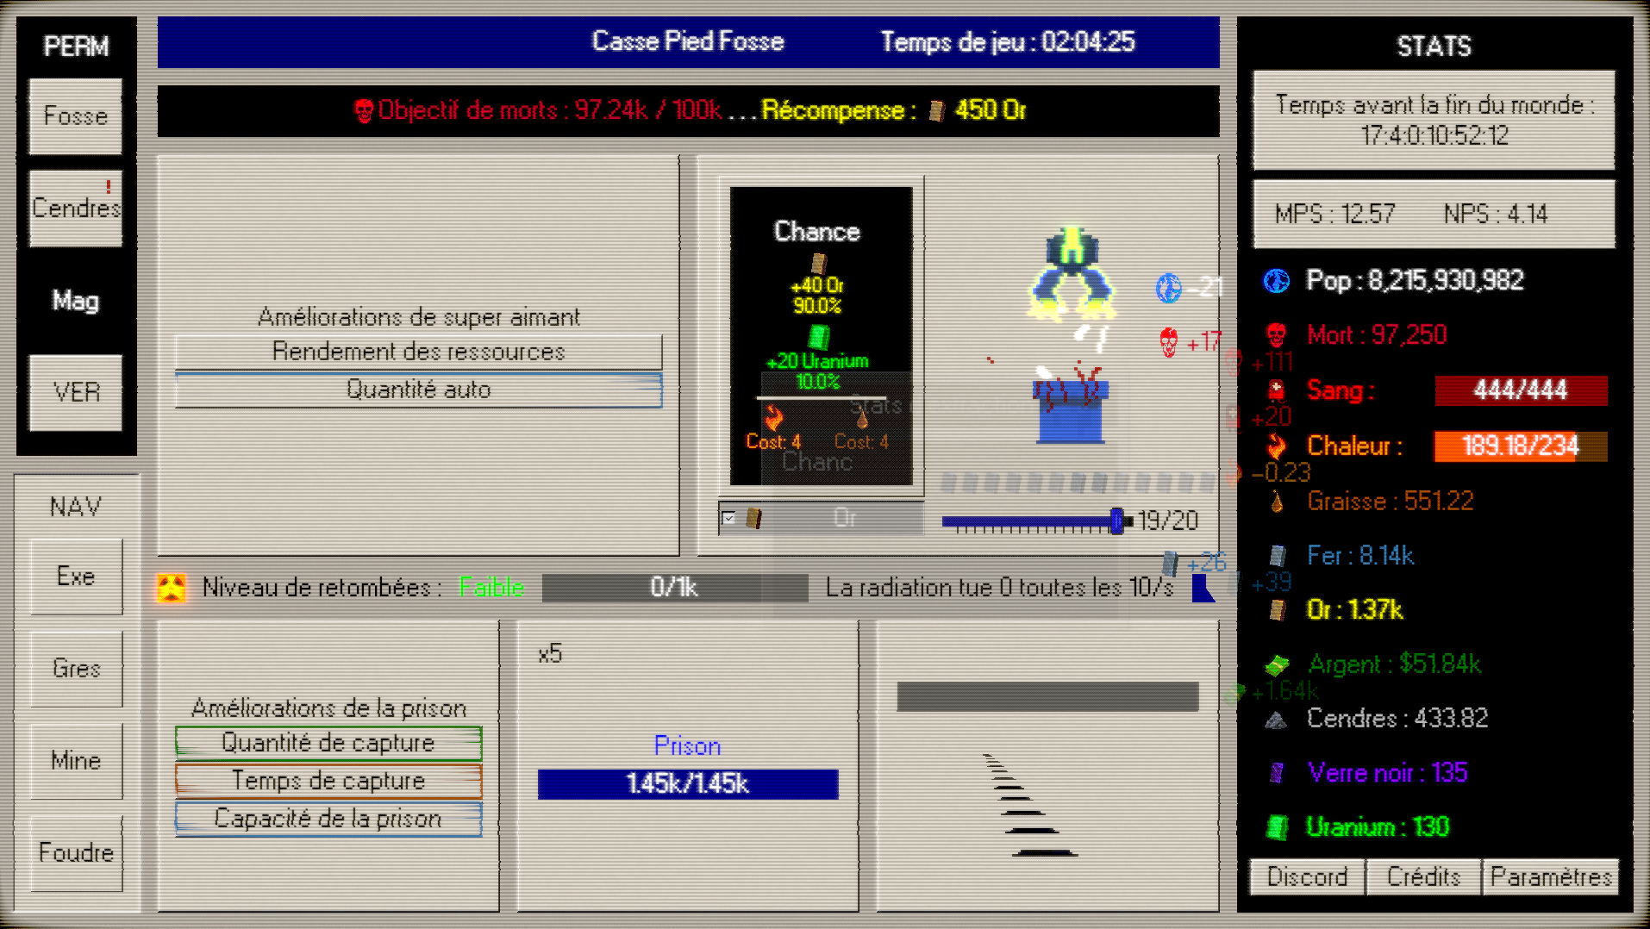Screen dimensions: 1650x929
Task: Click the green cash Argent icon
Action: pyautogui.click(x=1276, y=664)
